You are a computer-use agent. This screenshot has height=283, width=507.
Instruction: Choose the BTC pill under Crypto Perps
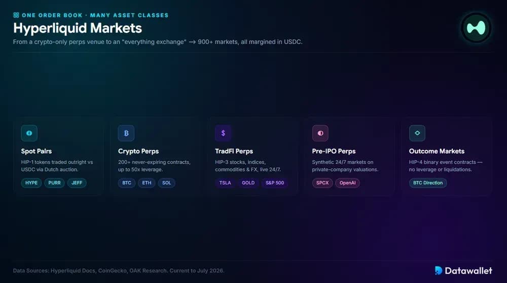click(x=127, y=183)
